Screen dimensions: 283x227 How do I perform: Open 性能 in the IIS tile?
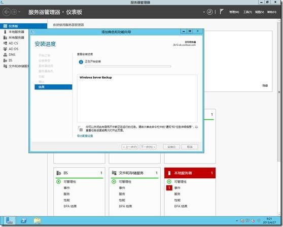(66, 200)
